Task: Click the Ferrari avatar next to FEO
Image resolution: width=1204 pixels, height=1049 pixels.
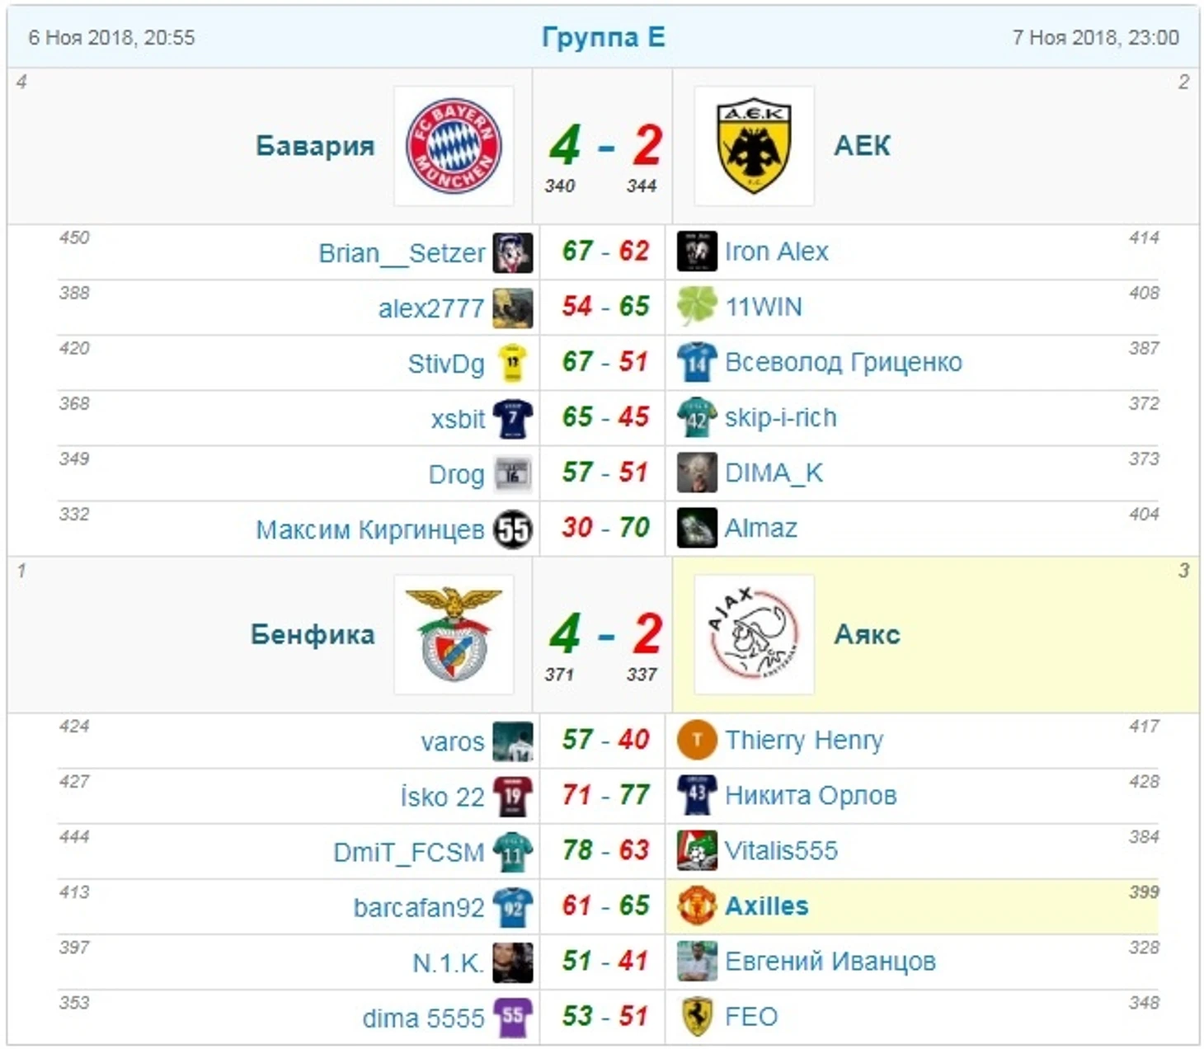Action: [x=697, y=1016]
